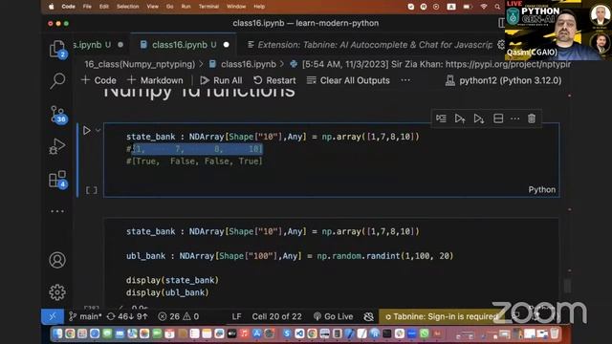
Task: Delete the cell with trash icon
Action: (532, 118)
